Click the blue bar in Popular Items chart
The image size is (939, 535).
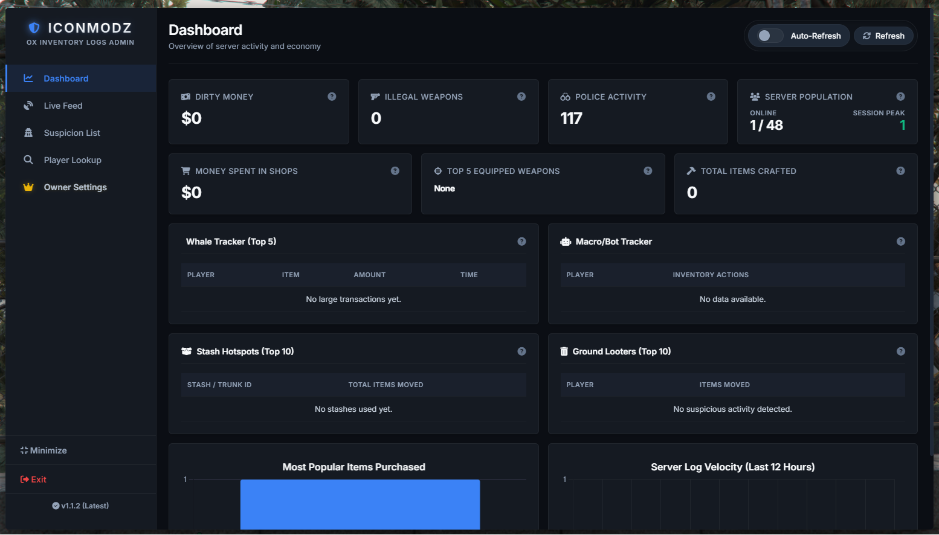pyautogui.click(x=360, y=505)
